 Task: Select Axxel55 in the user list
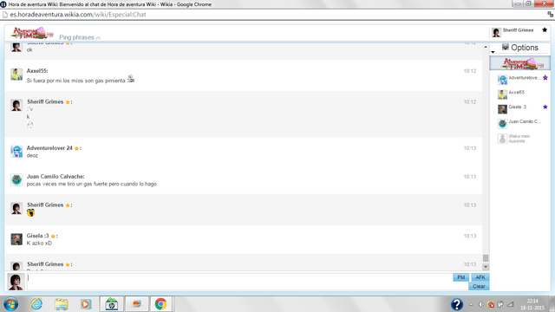click(x=517, y=93)
